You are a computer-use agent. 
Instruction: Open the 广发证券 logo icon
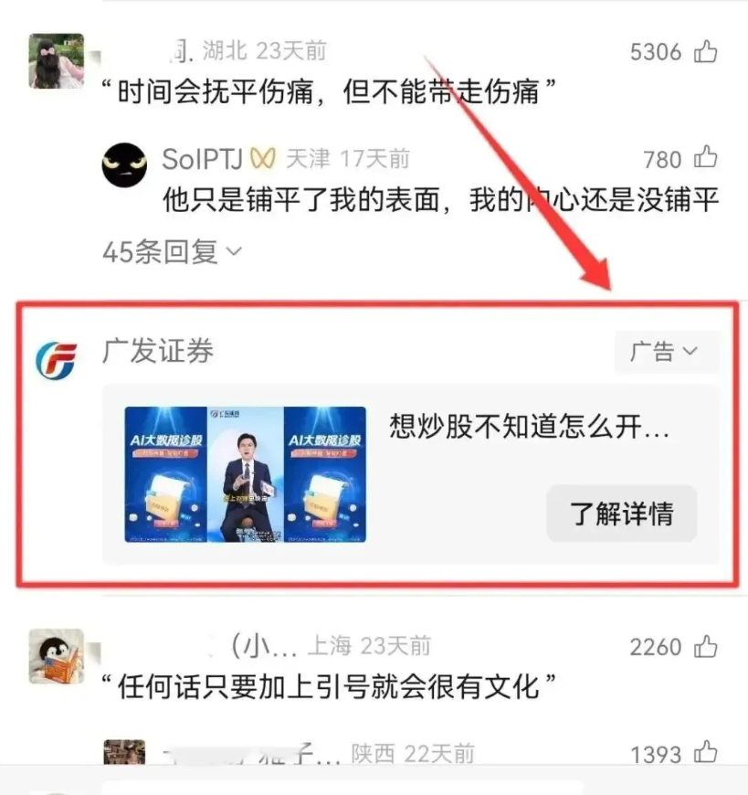(x=56, y=360)
